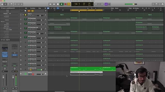
Task: Solo track 7 uk drill drum kit
Action: click(x=31, y=43)
